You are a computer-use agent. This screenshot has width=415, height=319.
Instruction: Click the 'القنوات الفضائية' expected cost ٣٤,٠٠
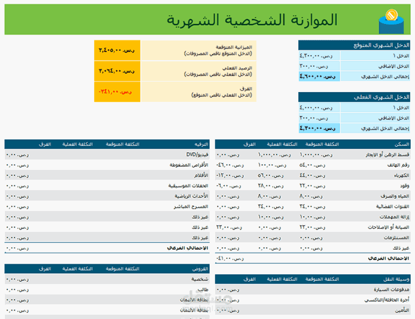pos(312,207)
